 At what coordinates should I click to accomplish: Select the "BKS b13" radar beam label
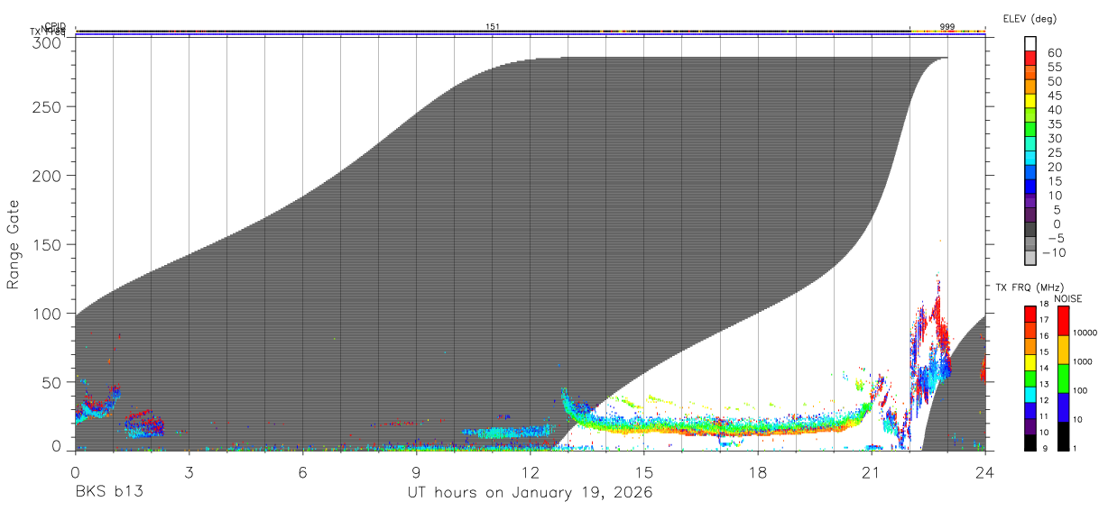click(108, 493)
